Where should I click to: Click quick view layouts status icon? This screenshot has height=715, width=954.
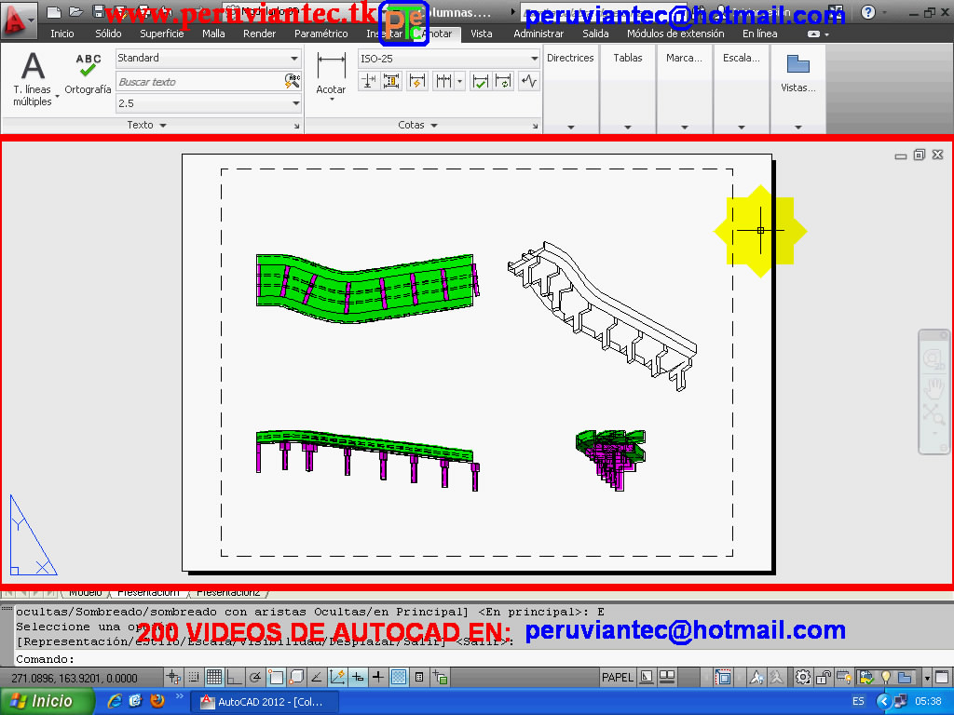647,677
